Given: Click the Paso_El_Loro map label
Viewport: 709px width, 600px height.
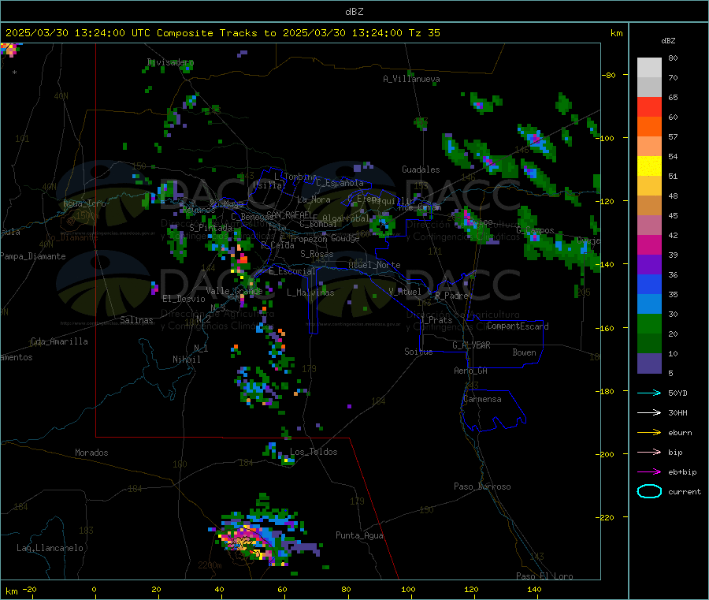Looking at the screenshot, I should pos(544,576).
